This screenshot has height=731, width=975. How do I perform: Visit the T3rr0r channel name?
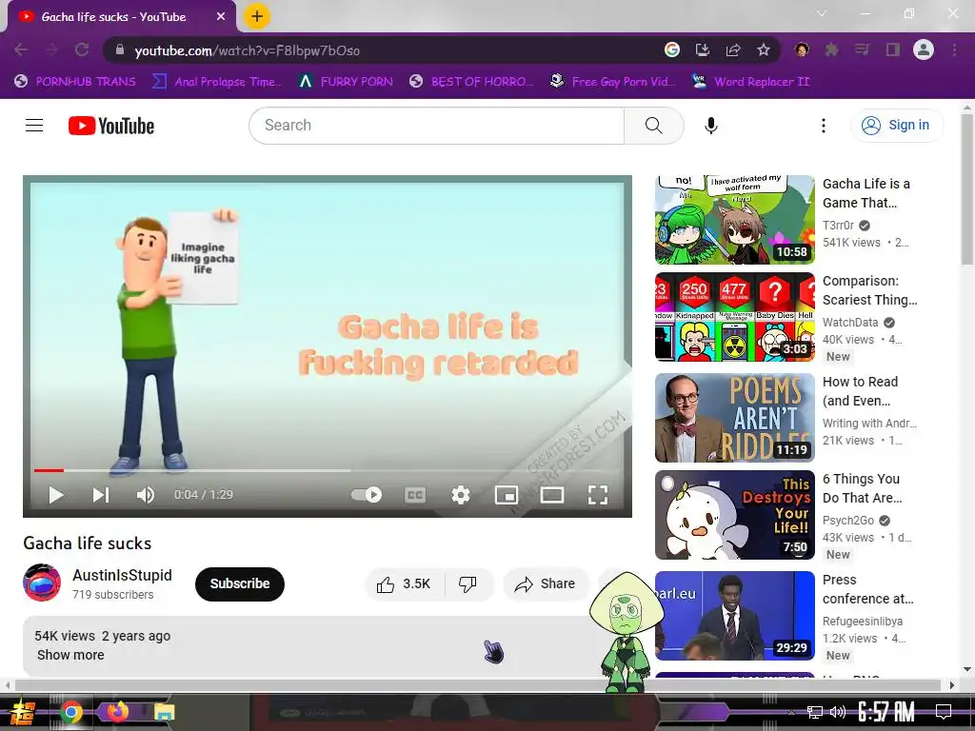838,225
